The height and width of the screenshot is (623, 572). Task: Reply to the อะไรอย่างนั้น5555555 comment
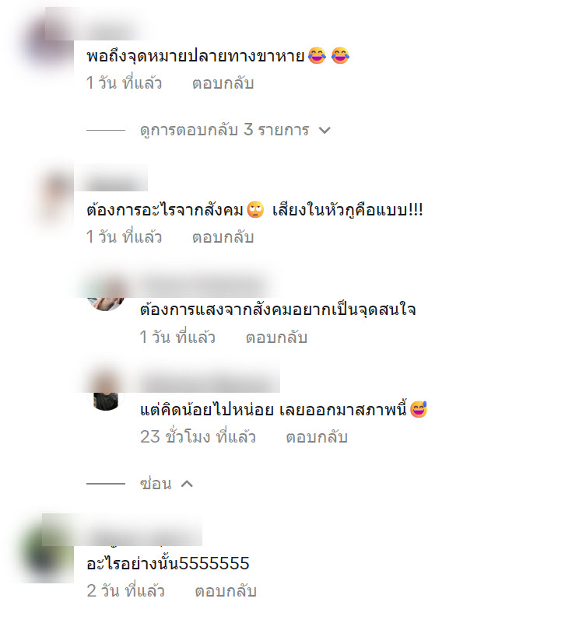226,591
